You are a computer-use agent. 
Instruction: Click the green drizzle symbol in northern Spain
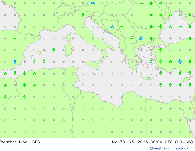coord(15,39)
